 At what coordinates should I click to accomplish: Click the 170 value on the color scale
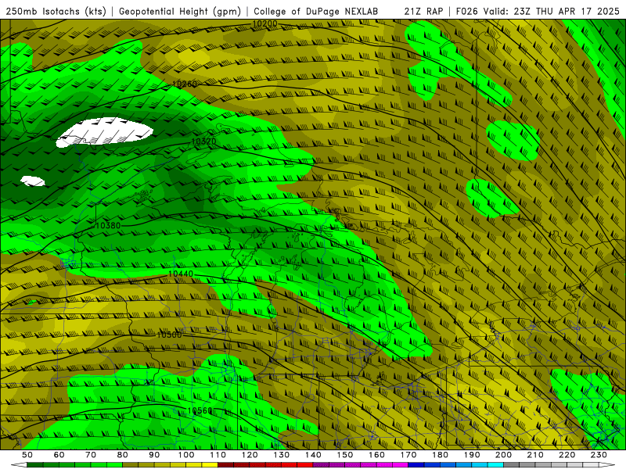(408, 455)
